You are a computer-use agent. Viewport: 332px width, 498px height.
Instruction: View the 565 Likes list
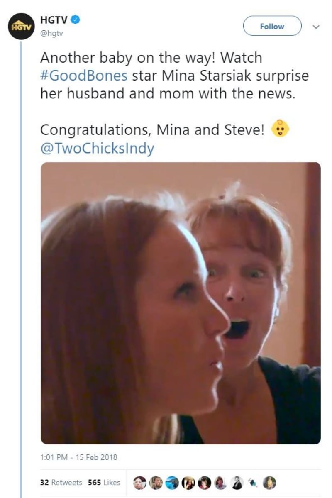[x=104, y=482]
